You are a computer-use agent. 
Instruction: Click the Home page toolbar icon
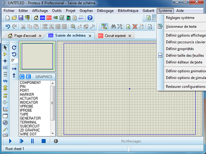click(36, 18)
